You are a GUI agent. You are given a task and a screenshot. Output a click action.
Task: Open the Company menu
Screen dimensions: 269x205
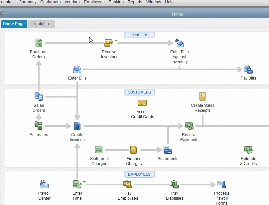click(28, 2)
